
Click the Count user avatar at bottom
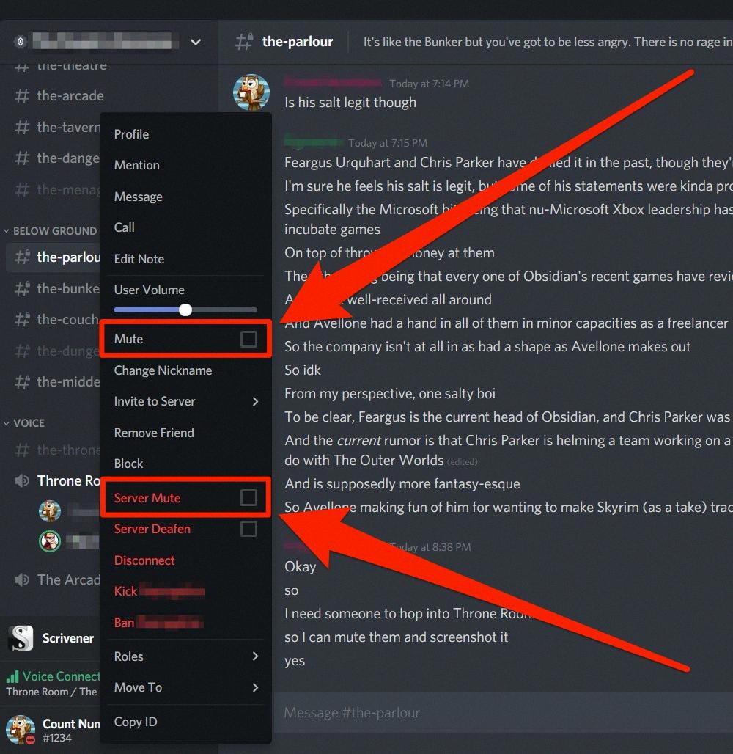[21, 730]
